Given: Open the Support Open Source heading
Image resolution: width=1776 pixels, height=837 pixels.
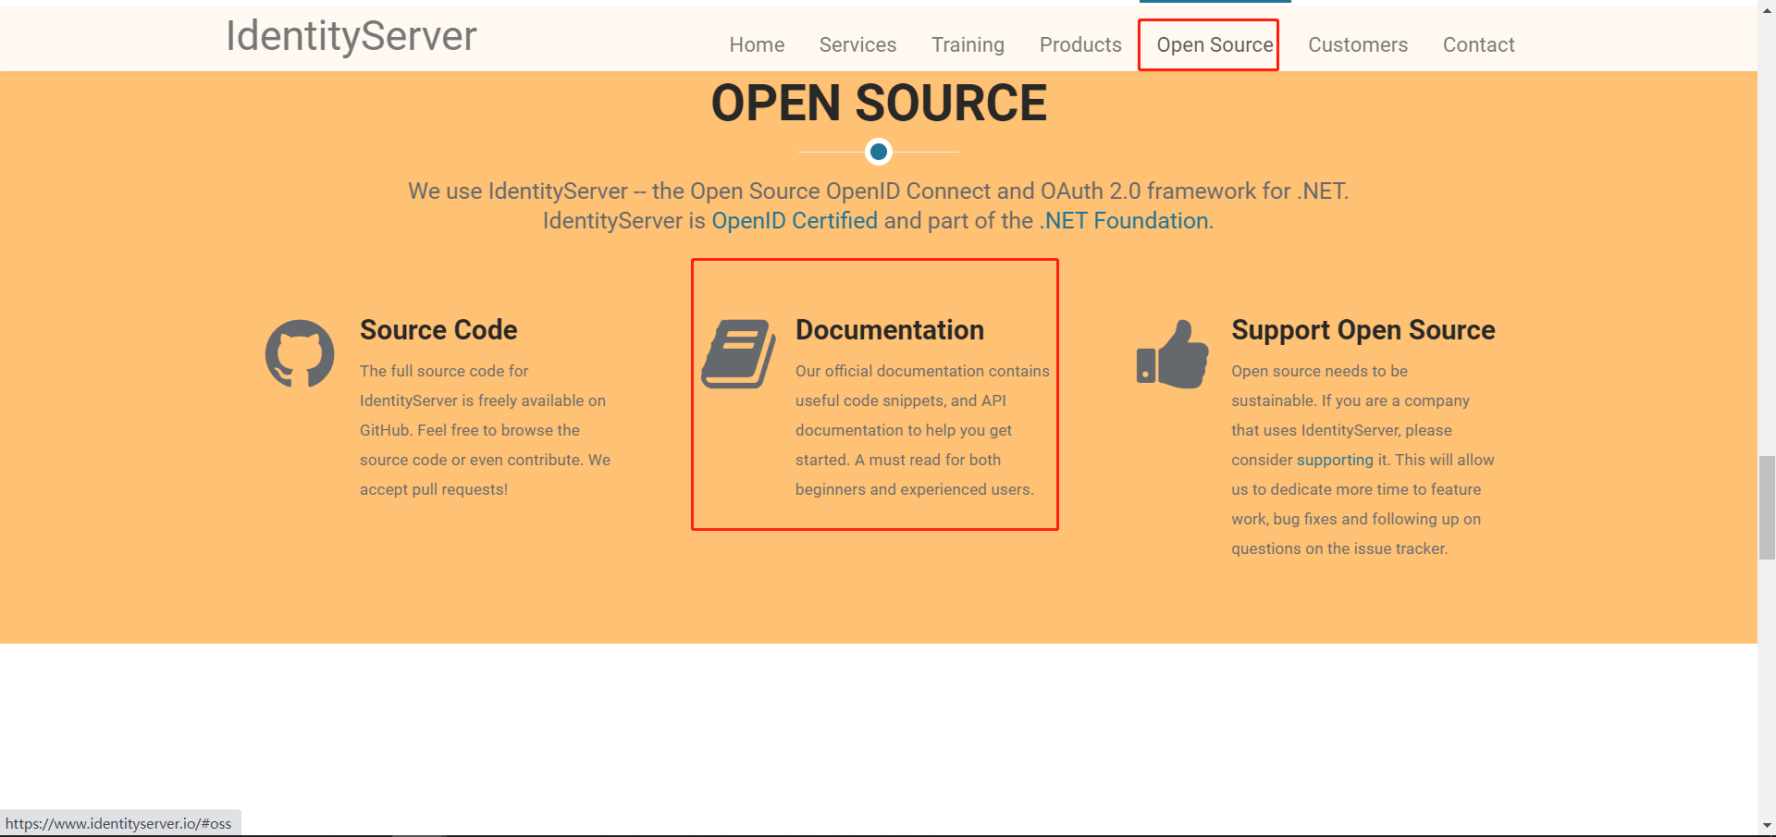Looking at the screenshot, I should point(1363,330).
